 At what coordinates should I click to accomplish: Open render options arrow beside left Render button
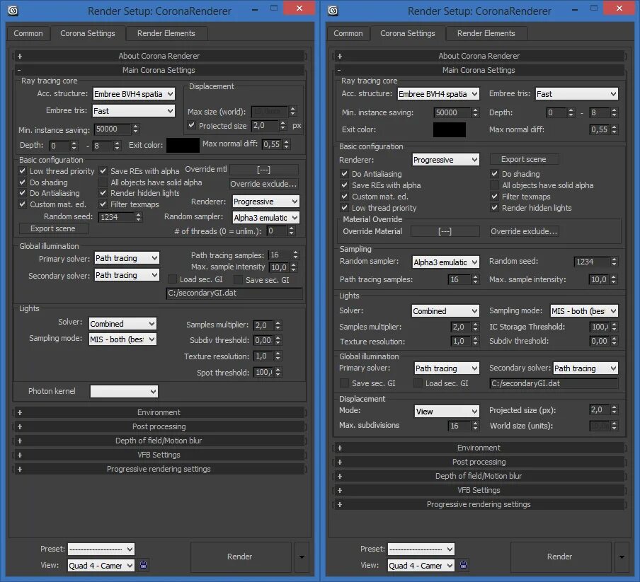click(302, 557)
